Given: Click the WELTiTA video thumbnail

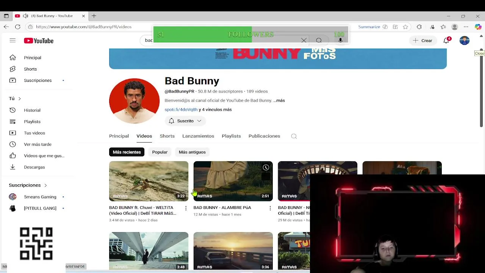Looking at the screenshot, I should point(149,181).
